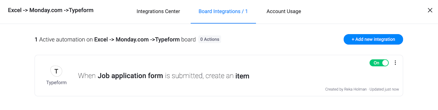Click the 0 Actions badge
The image size is (438, 110).
[x=210, y=39]
